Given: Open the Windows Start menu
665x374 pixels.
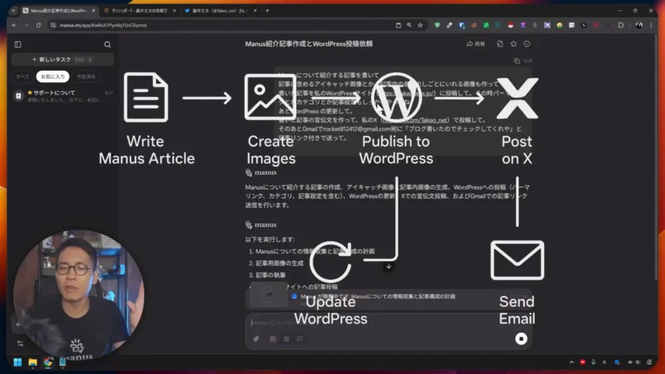Looking at the screenshot, I should [x=18, y=362].
